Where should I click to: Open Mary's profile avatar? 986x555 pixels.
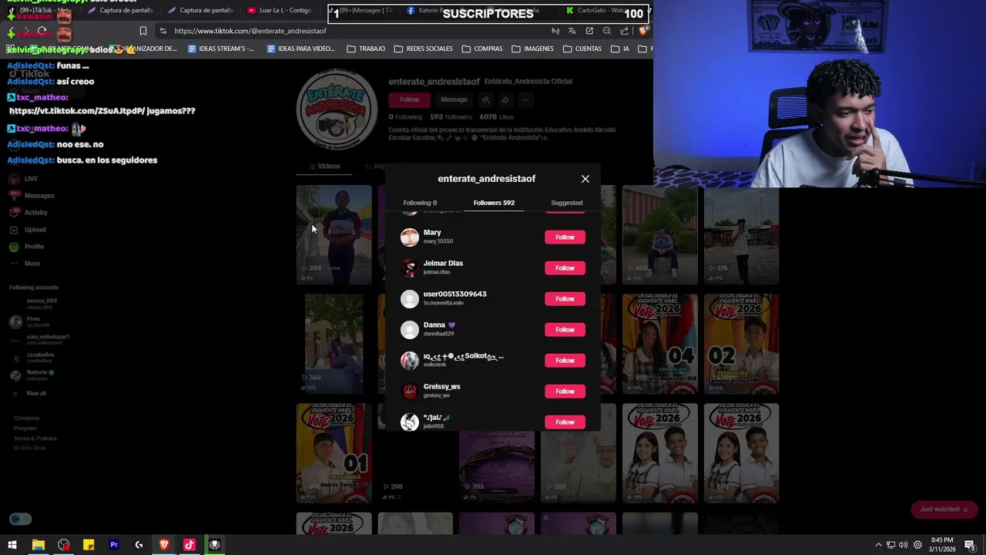point(410,237)
